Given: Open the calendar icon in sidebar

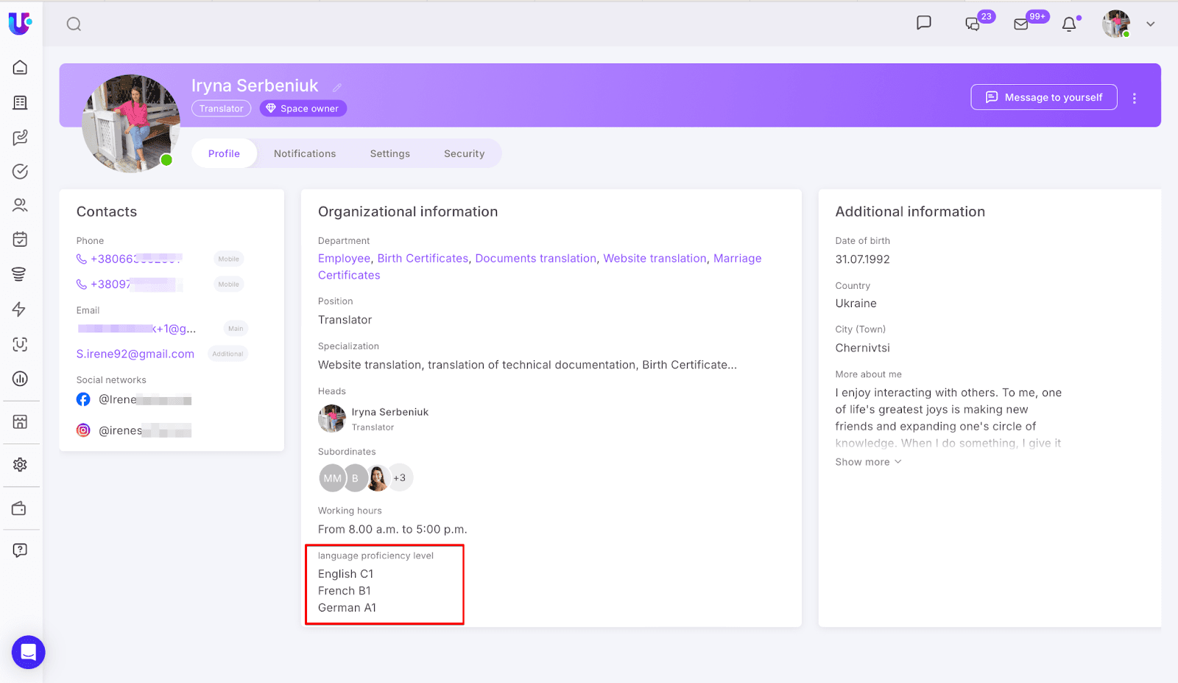Looking at the screenshot, I should [20, 239].
